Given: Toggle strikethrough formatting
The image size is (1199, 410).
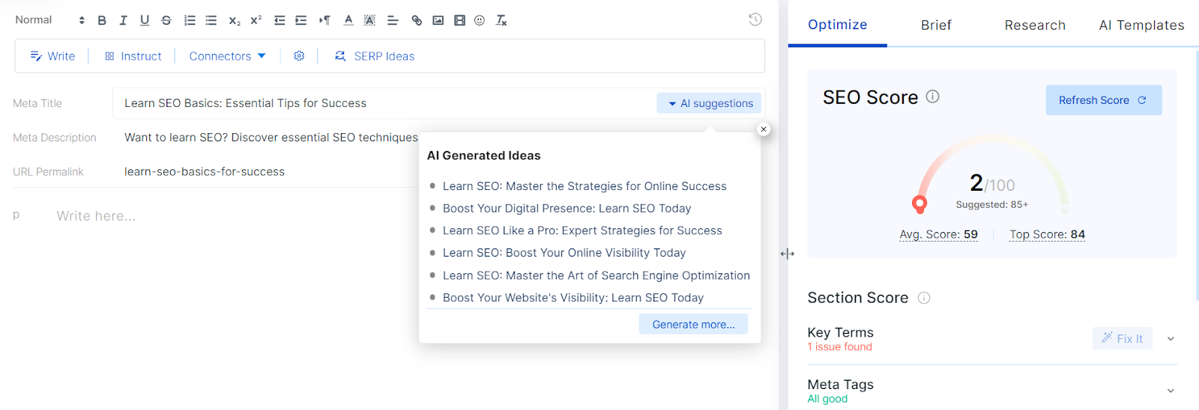Looking at the screenshot, I should (166, 20).
